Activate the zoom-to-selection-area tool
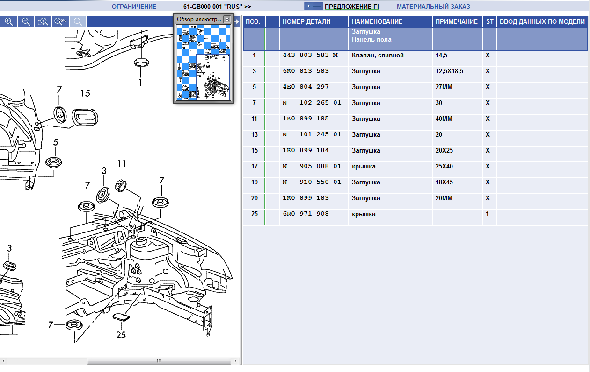 point(43,21)
